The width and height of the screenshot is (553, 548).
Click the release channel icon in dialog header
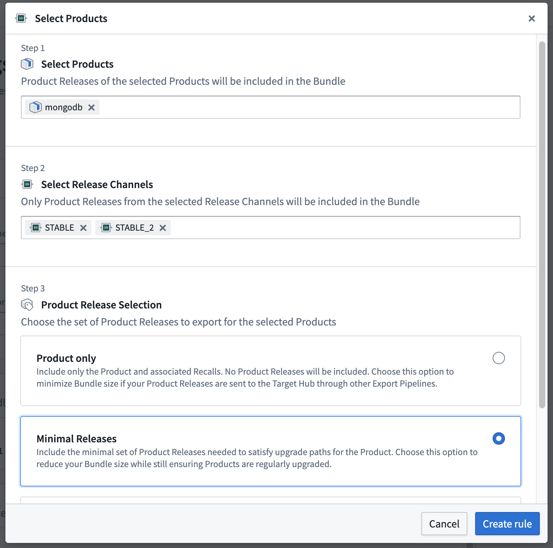point(21,18)
